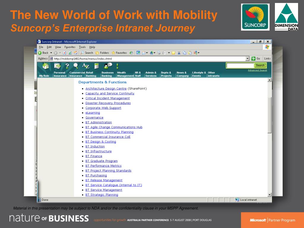This screenshot has height=228, width=304.
Task: Click the page icon beside the address URL
Action: [x=51, y=58]
